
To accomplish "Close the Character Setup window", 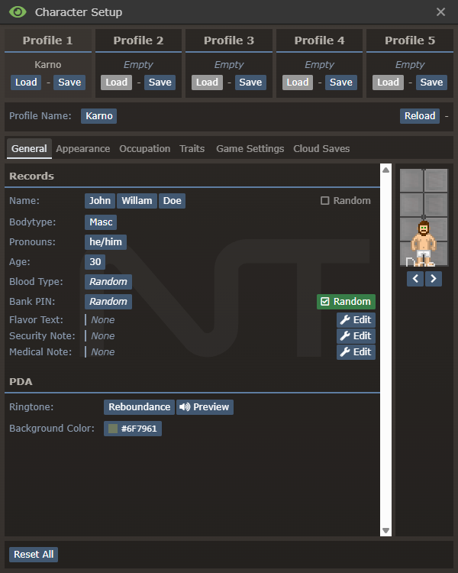I will tap(440, 12).
